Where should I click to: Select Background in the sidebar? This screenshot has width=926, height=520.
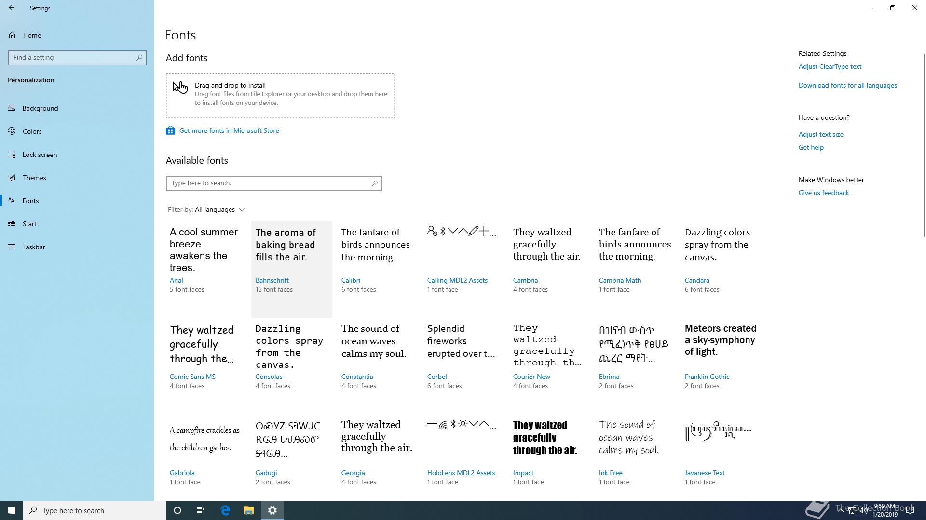77,108
